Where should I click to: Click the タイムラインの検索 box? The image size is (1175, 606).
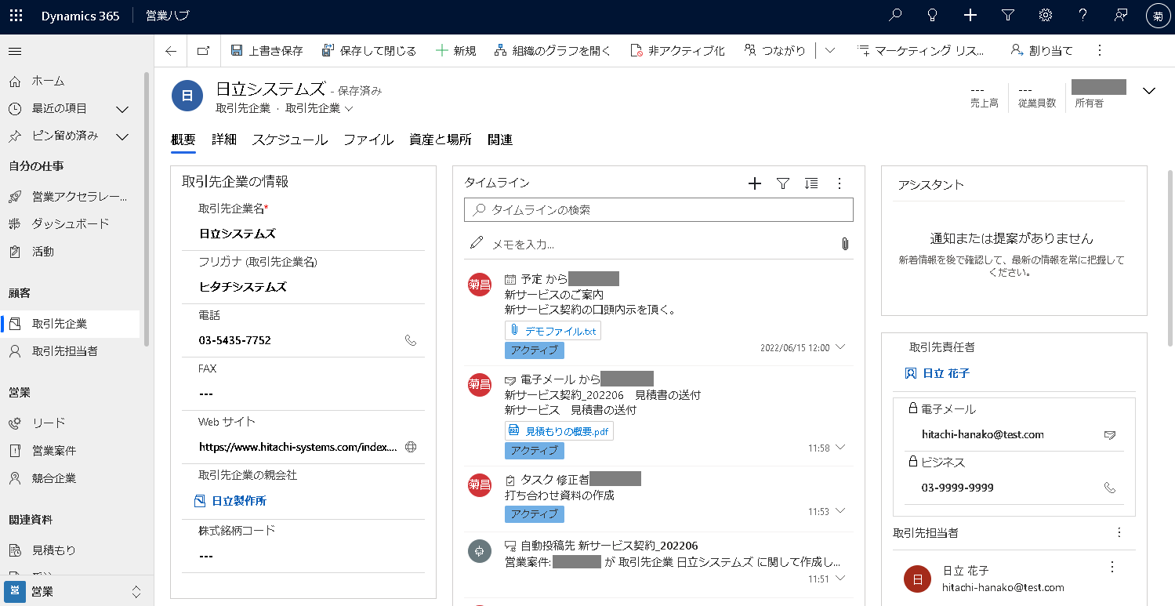pyautogui.click(x=658, y=210)
